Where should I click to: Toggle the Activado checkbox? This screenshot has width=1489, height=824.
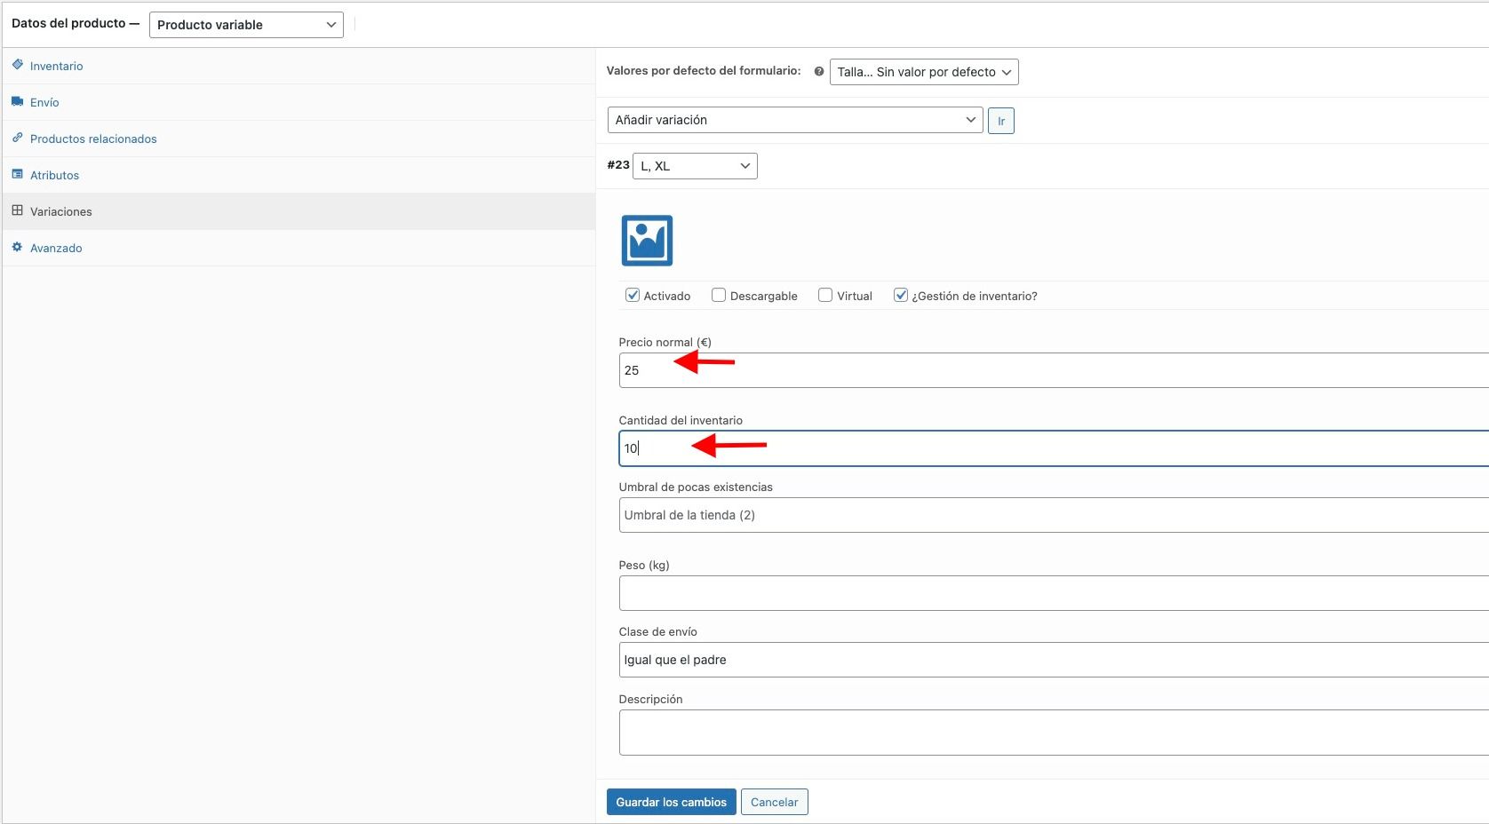[x=633, y=295]
